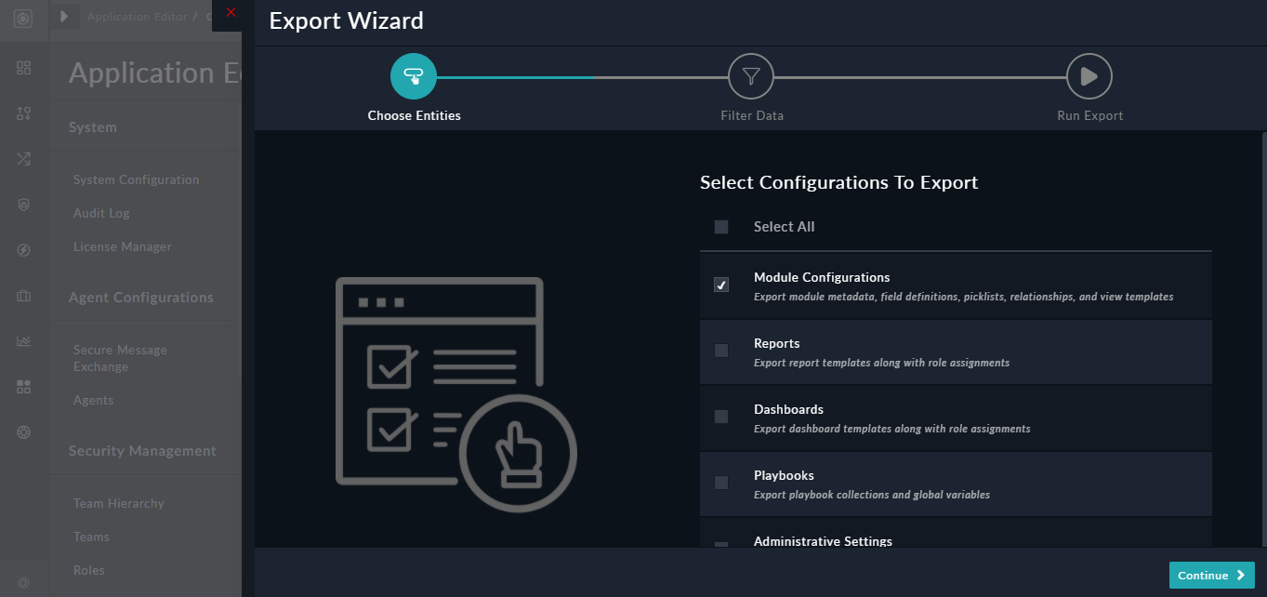The width and height of the screenshot is (1267, 597).
Task: Enable the Reports checkbox
Action: 720,351
